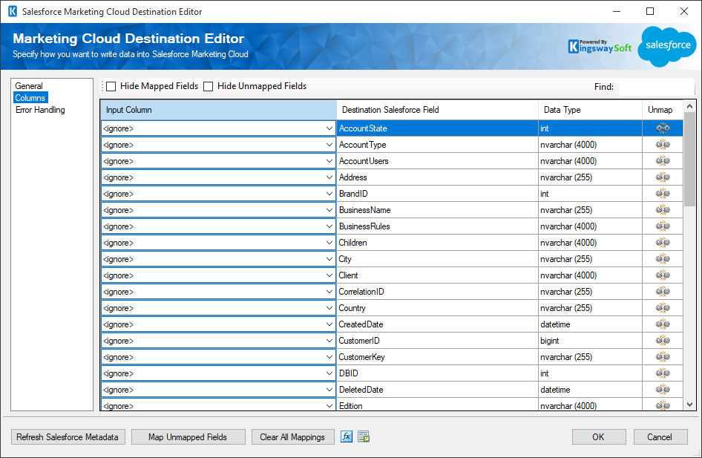This screenshot has height=458, width=702.
Task: Open input column dropdown for CustomerKey
Action: pyautogui.click(x=329, y=357)
